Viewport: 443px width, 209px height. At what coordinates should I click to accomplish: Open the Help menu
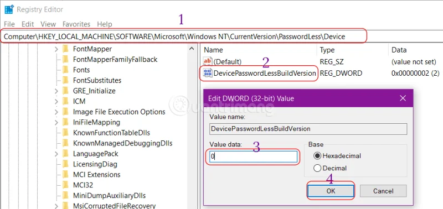tap(105, 24)
